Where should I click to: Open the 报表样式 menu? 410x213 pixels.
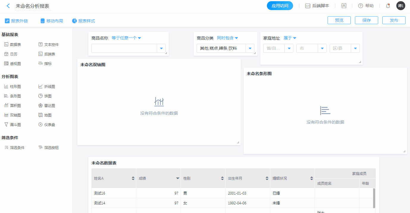coord(84,21)
